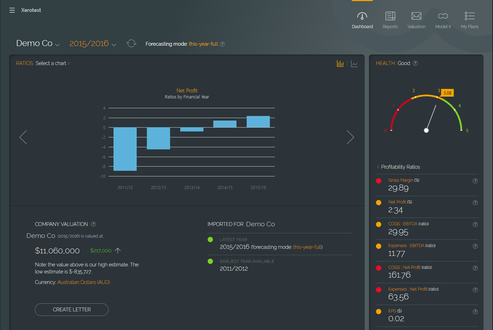This screenshot has height=330, width=493.
Task: Click help icon beside Forecasting mode
Action: click(x=222, y=44)
